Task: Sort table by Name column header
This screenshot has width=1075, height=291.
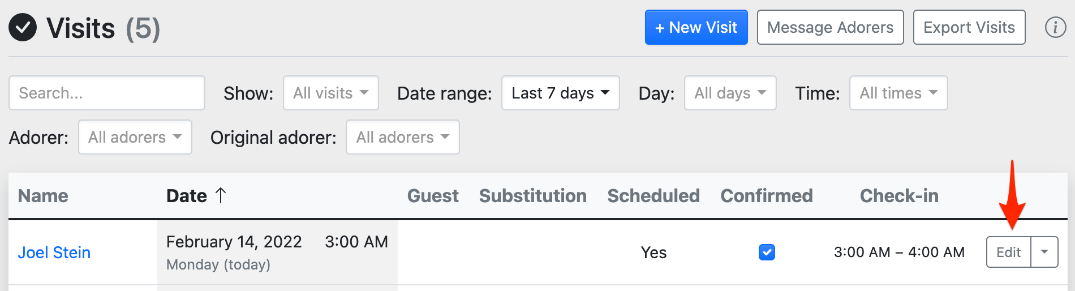Action: coord(43,196)
